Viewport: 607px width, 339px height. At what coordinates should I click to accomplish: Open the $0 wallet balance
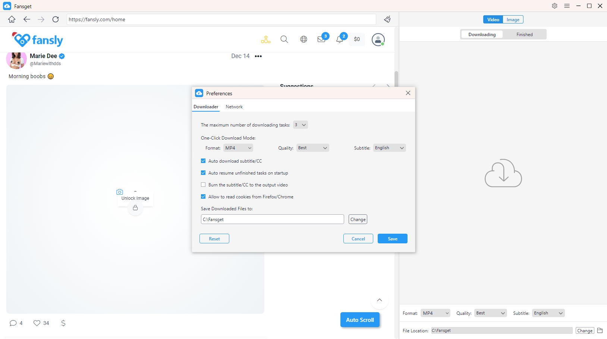357,39
